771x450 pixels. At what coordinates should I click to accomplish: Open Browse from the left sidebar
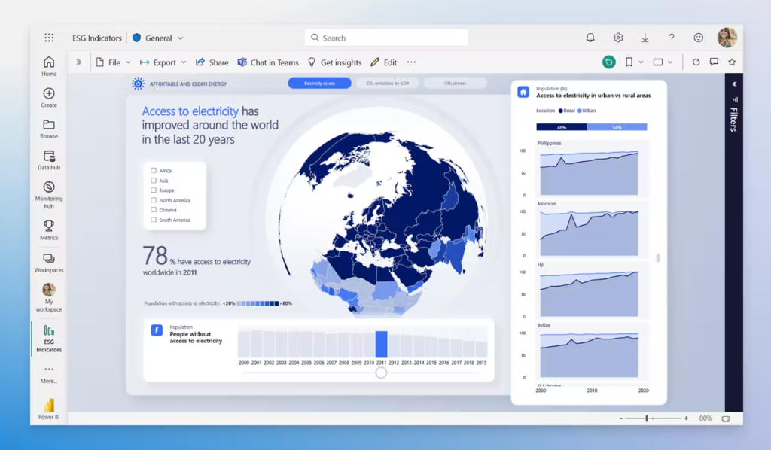click(x=48, y=125)
